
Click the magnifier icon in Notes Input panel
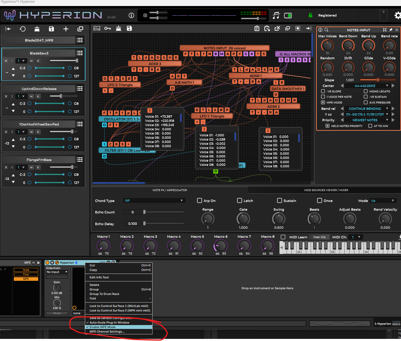(326, 30)
